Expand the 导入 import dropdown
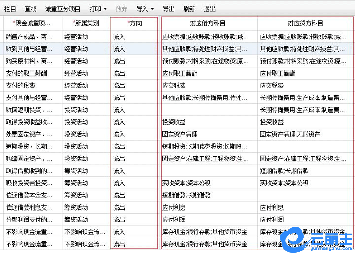The height and width of the screenshot is (253, 355). (x=145, y=9)
